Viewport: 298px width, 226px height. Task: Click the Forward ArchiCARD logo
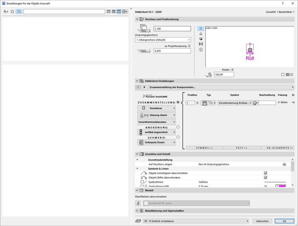155,96
